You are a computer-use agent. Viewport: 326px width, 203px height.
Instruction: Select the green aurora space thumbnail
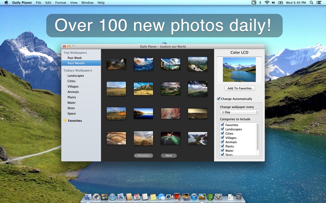170,138
